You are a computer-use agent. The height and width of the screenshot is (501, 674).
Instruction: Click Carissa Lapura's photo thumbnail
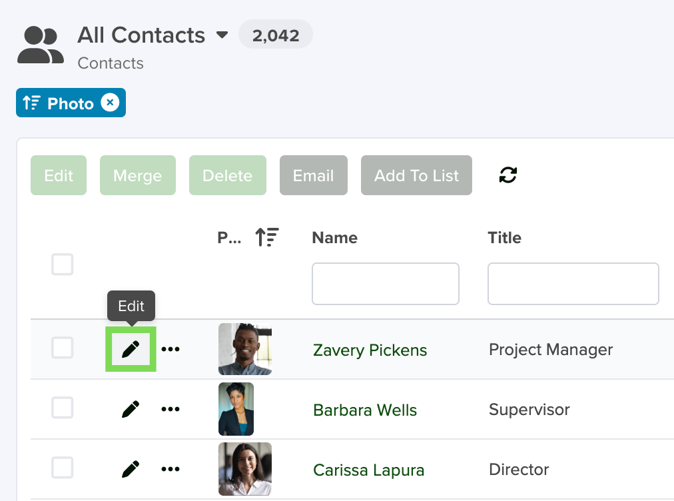[245, 469]
